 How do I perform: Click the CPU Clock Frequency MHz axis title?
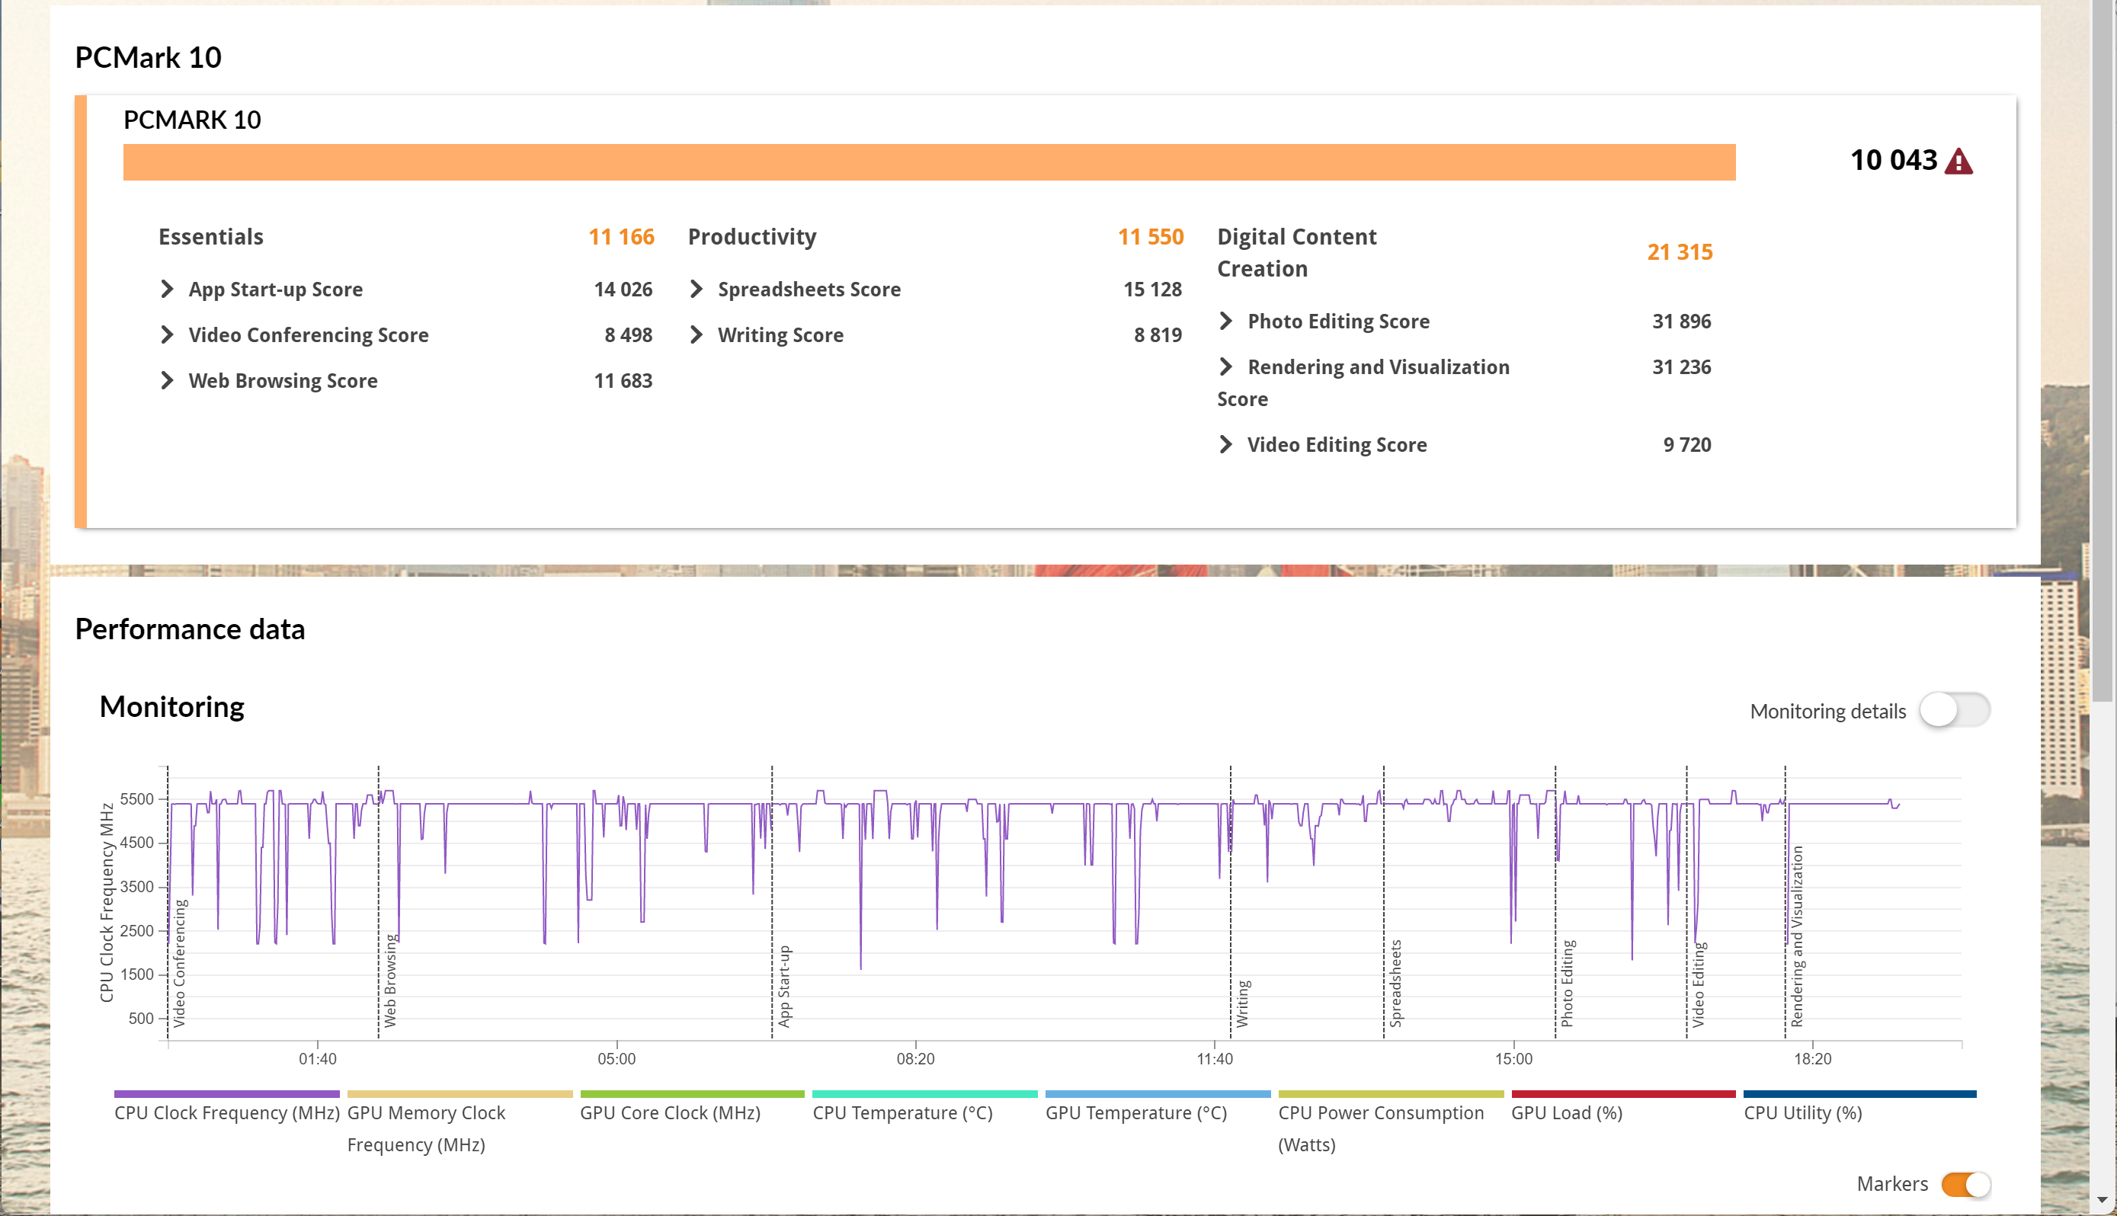(106, 902)
